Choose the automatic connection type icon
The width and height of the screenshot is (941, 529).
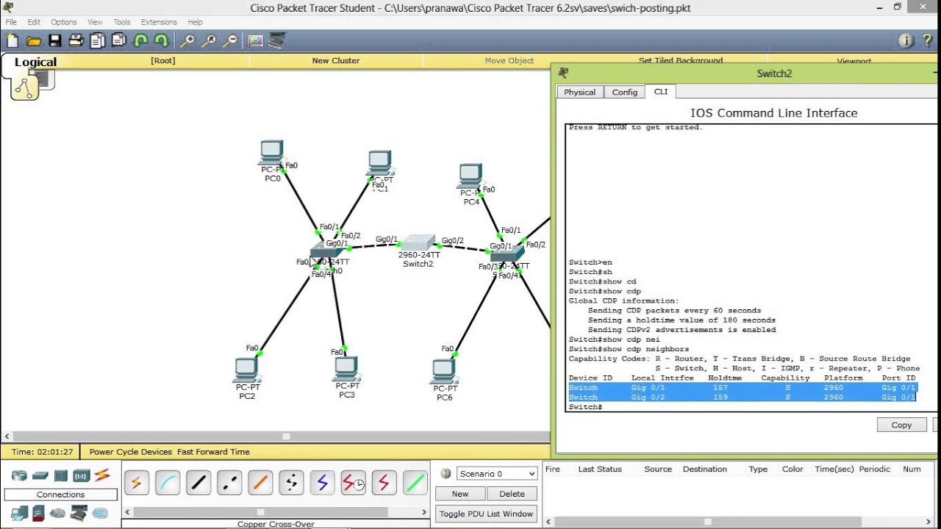[136, 483]
